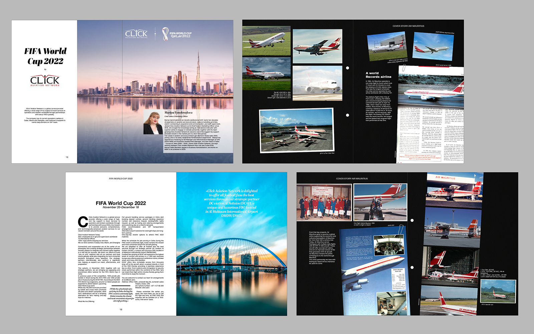The height and width of the screenshot is (334, 534).
Task: Click the italic pull quote 'While the schedule for jets'
Action: tap(121, 295)
